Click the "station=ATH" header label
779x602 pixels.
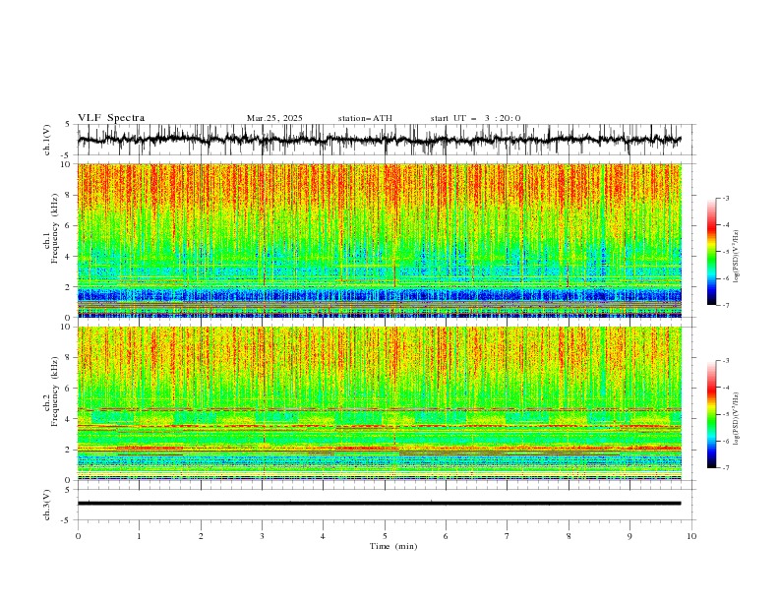click(x=365, y=118)
